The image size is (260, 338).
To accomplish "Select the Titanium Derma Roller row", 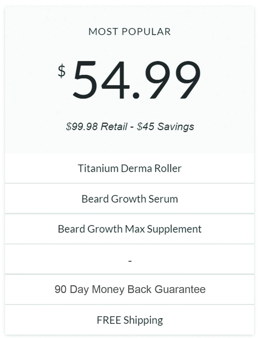I will point(129,168).
